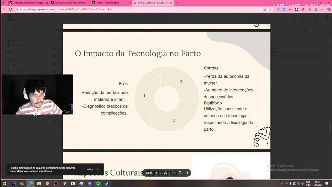This screenshot has height=187, width=332.
Task: Open Discord from the taskbar
Action: pos(90,184)
